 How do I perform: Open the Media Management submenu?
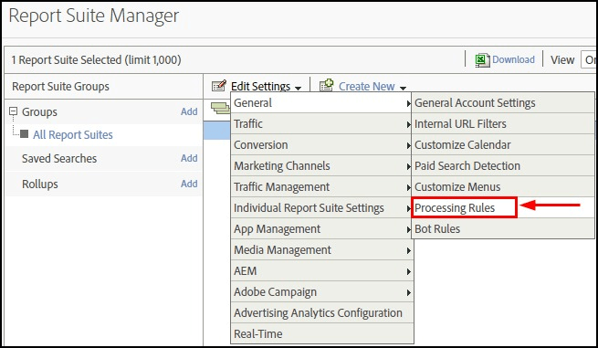[x=322, y=249]
